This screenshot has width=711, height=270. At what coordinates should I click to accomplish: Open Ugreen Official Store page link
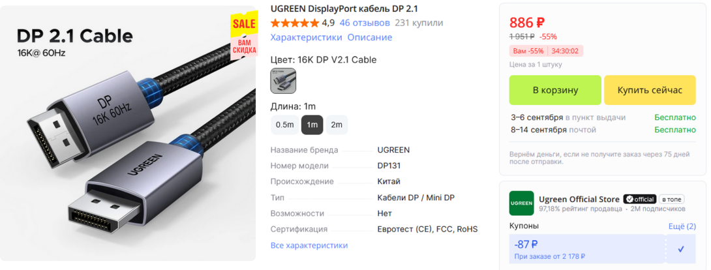click(x=579, y=200)
